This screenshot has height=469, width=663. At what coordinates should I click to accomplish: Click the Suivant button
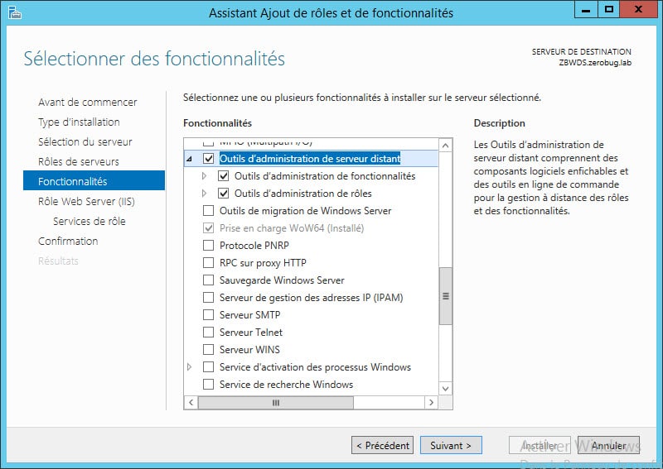pos(451,445)
